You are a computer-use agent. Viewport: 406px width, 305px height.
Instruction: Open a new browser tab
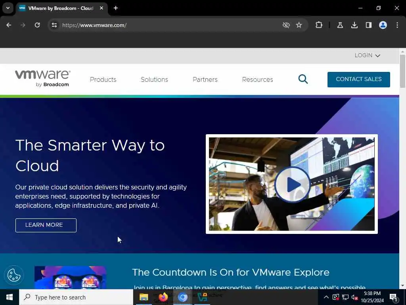116,8
